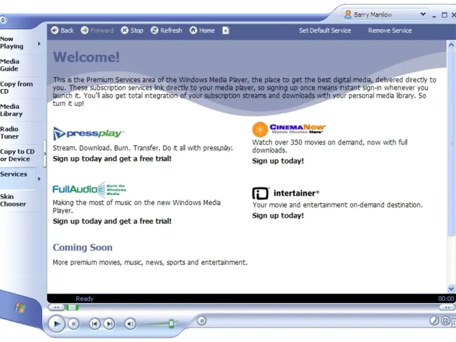Skip to the previous track
Screen dimensions: 456x342
coord(95,324)
